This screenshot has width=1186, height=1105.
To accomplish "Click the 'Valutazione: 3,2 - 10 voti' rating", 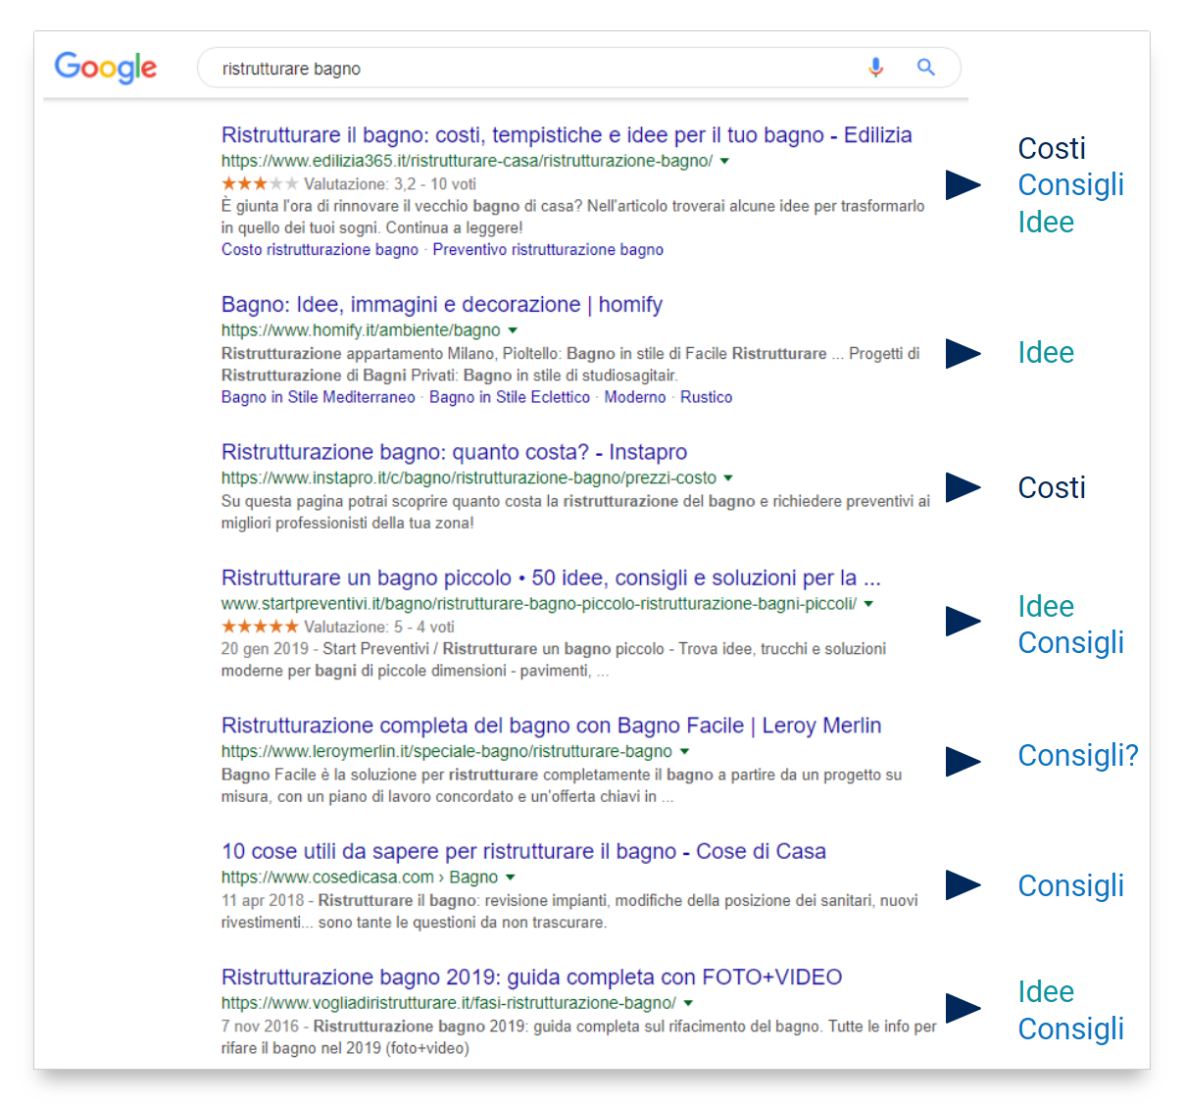I will click(390, 184).
